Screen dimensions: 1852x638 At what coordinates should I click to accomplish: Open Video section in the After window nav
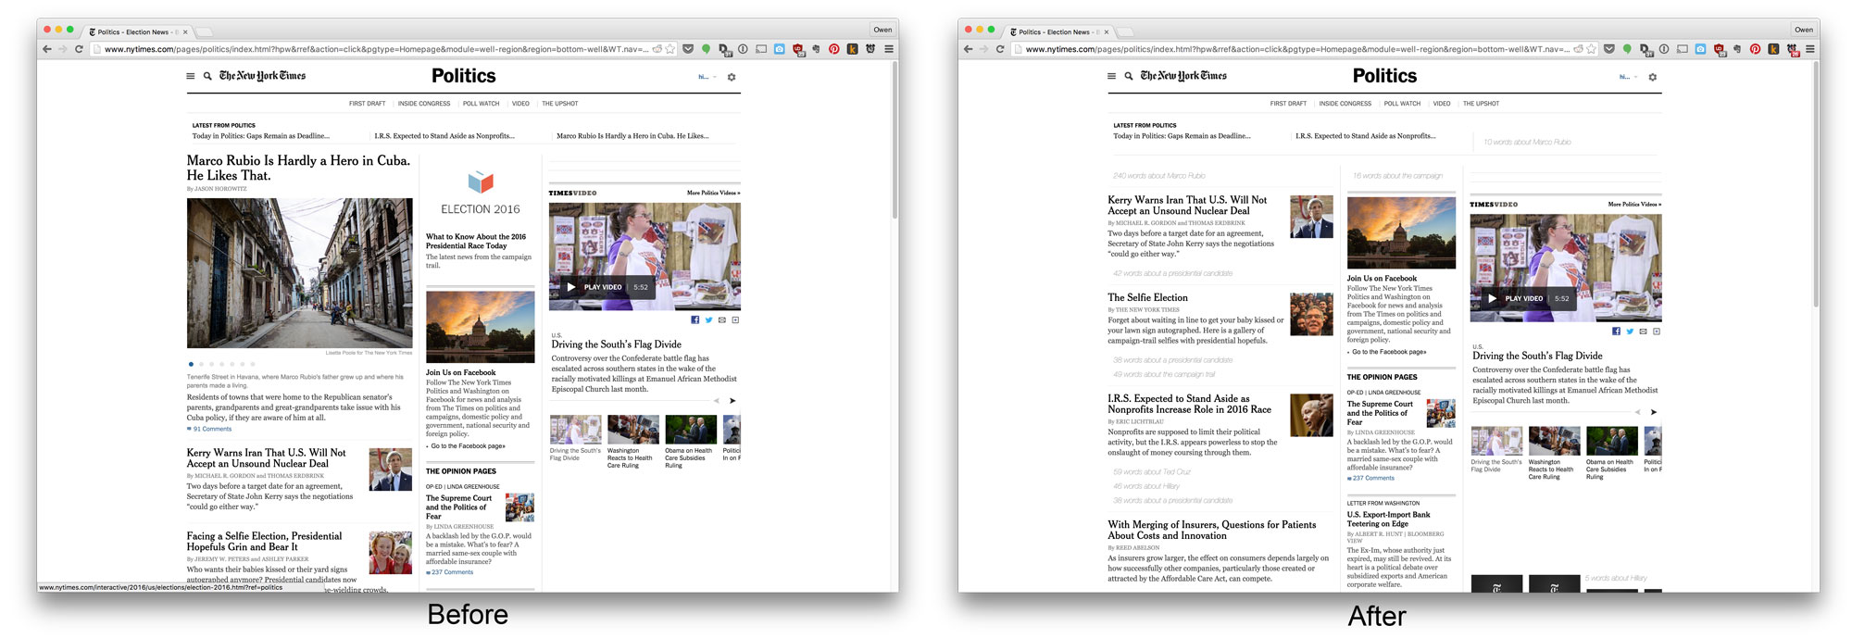(x=1442, y=104)
